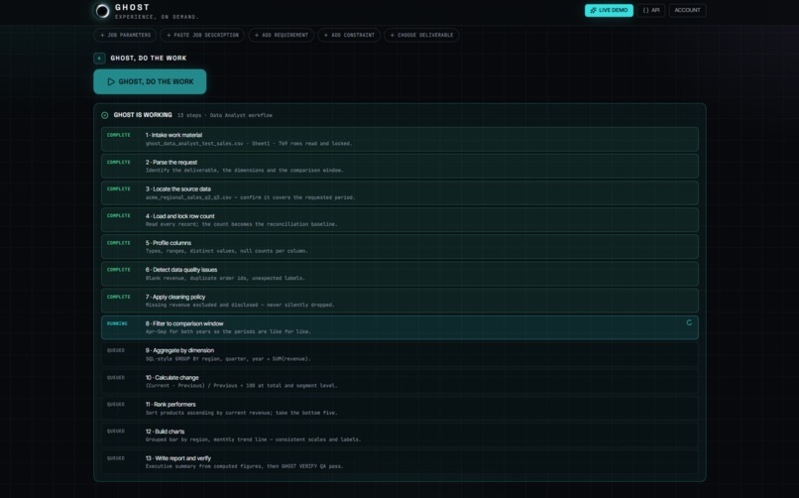Click COMPLETE status on Apply cleaning policy
799x498 pixels.
119,297
